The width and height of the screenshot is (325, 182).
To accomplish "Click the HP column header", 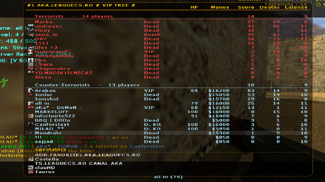I will (194, 7).
